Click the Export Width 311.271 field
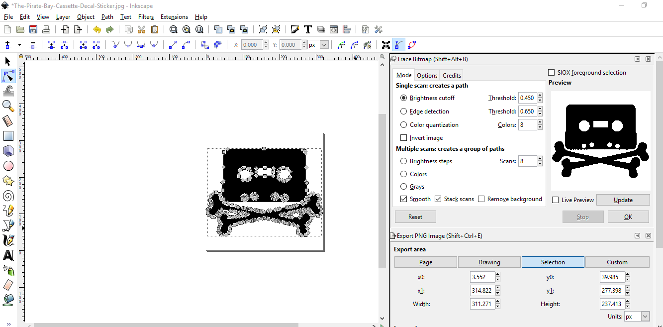 [482, 304]
